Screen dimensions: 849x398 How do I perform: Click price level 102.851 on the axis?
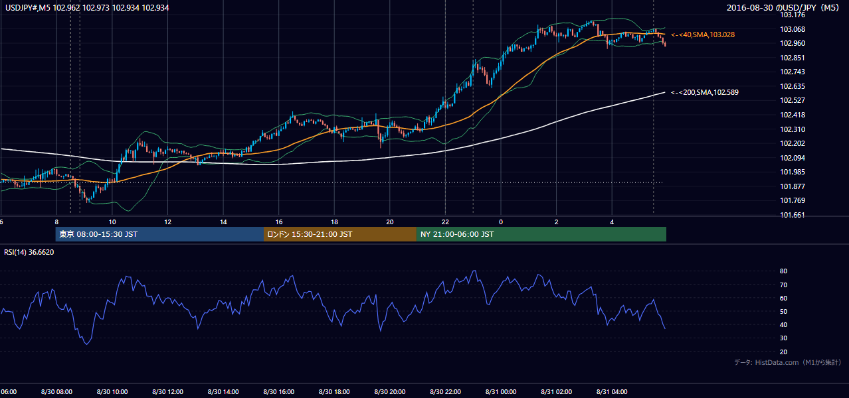[x=792, y=58]
